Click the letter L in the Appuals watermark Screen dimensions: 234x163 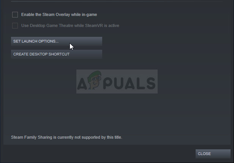(140, 84)
